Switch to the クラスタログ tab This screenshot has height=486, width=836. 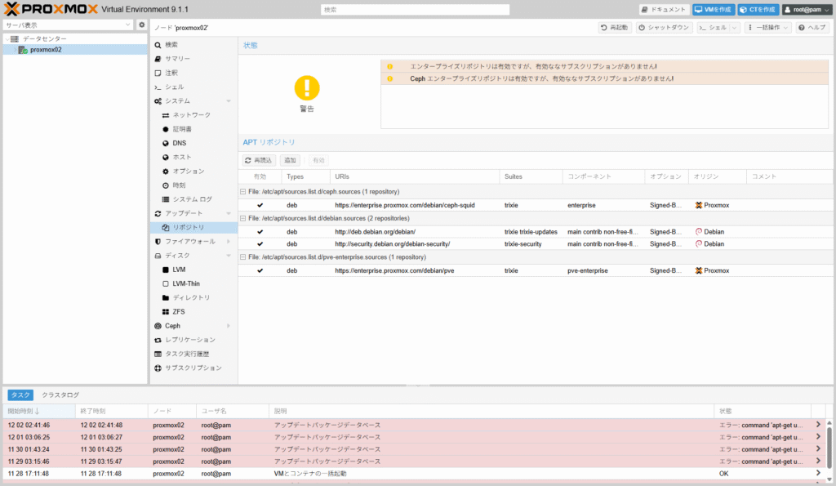point(60,395)
